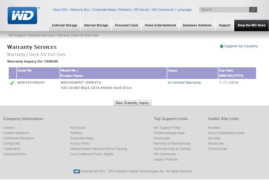The height and width of the screenshot is (180, 269).
Task: Open the Careers footer link
Action: (9, 128)
